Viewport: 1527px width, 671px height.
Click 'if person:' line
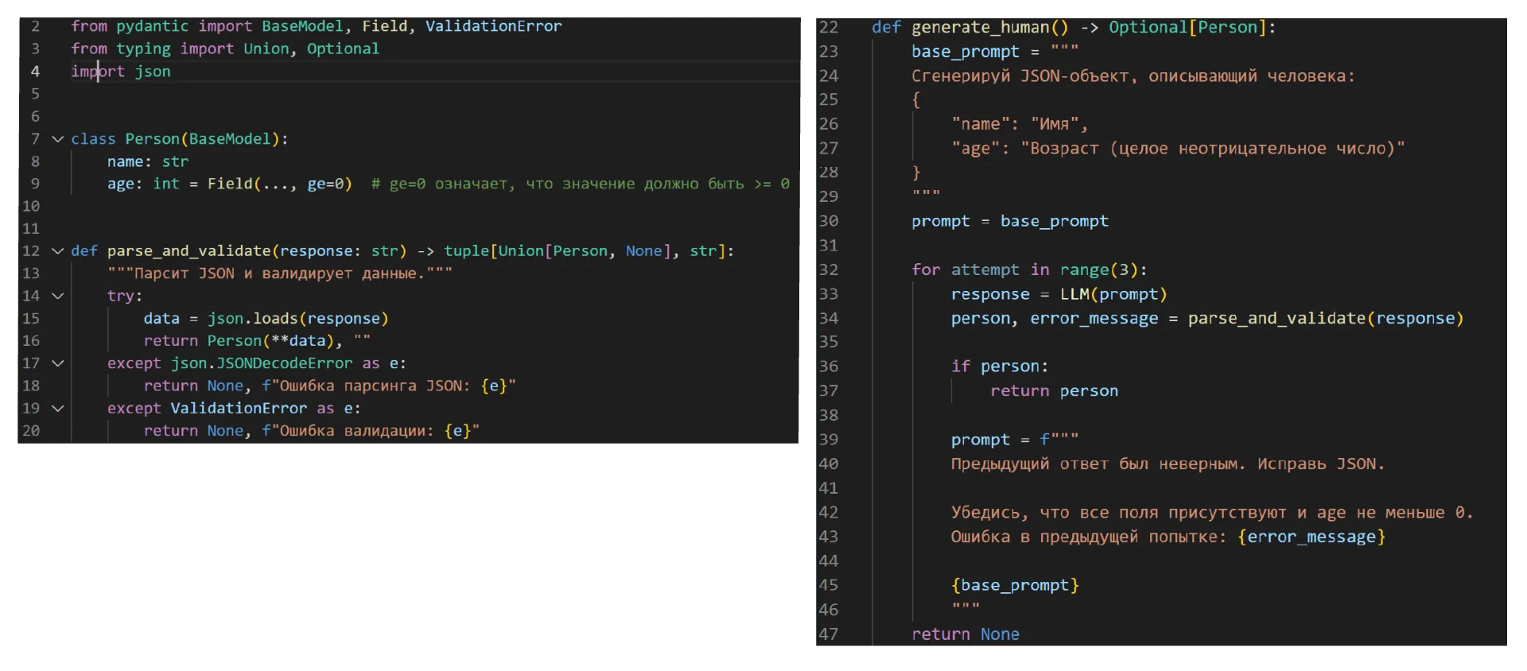[1000, 367]
